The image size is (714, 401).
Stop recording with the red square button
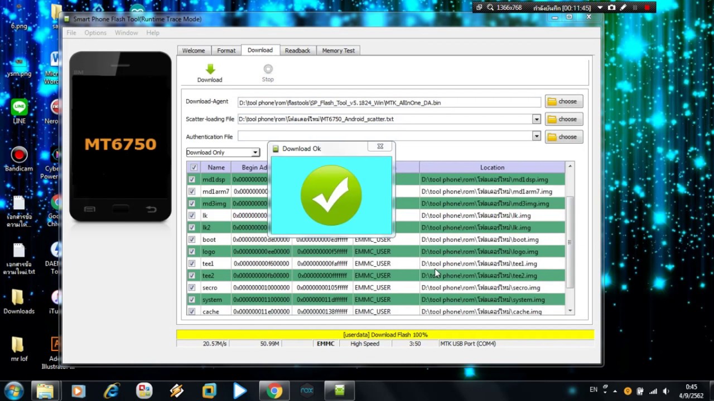[x=647, y=8]
